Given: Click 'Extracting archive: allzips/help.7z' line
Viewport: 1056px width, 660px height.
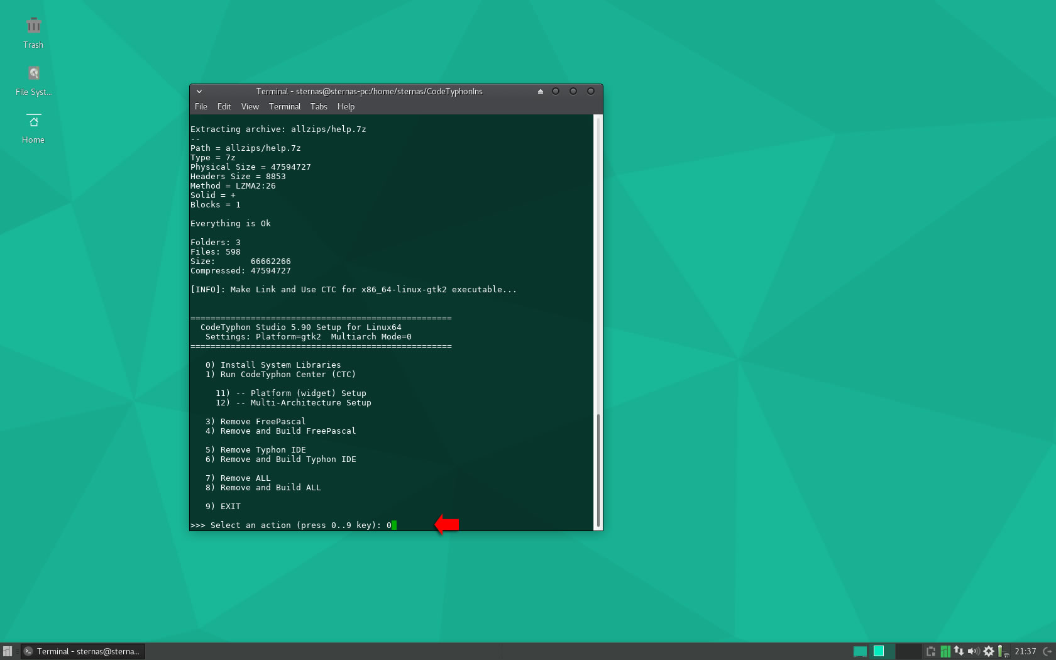Looking at the screenshot, I should pos(278,129).
